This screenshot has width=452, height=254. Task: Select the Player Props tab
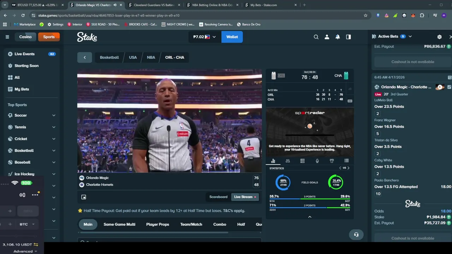click(x=157, y=224)
